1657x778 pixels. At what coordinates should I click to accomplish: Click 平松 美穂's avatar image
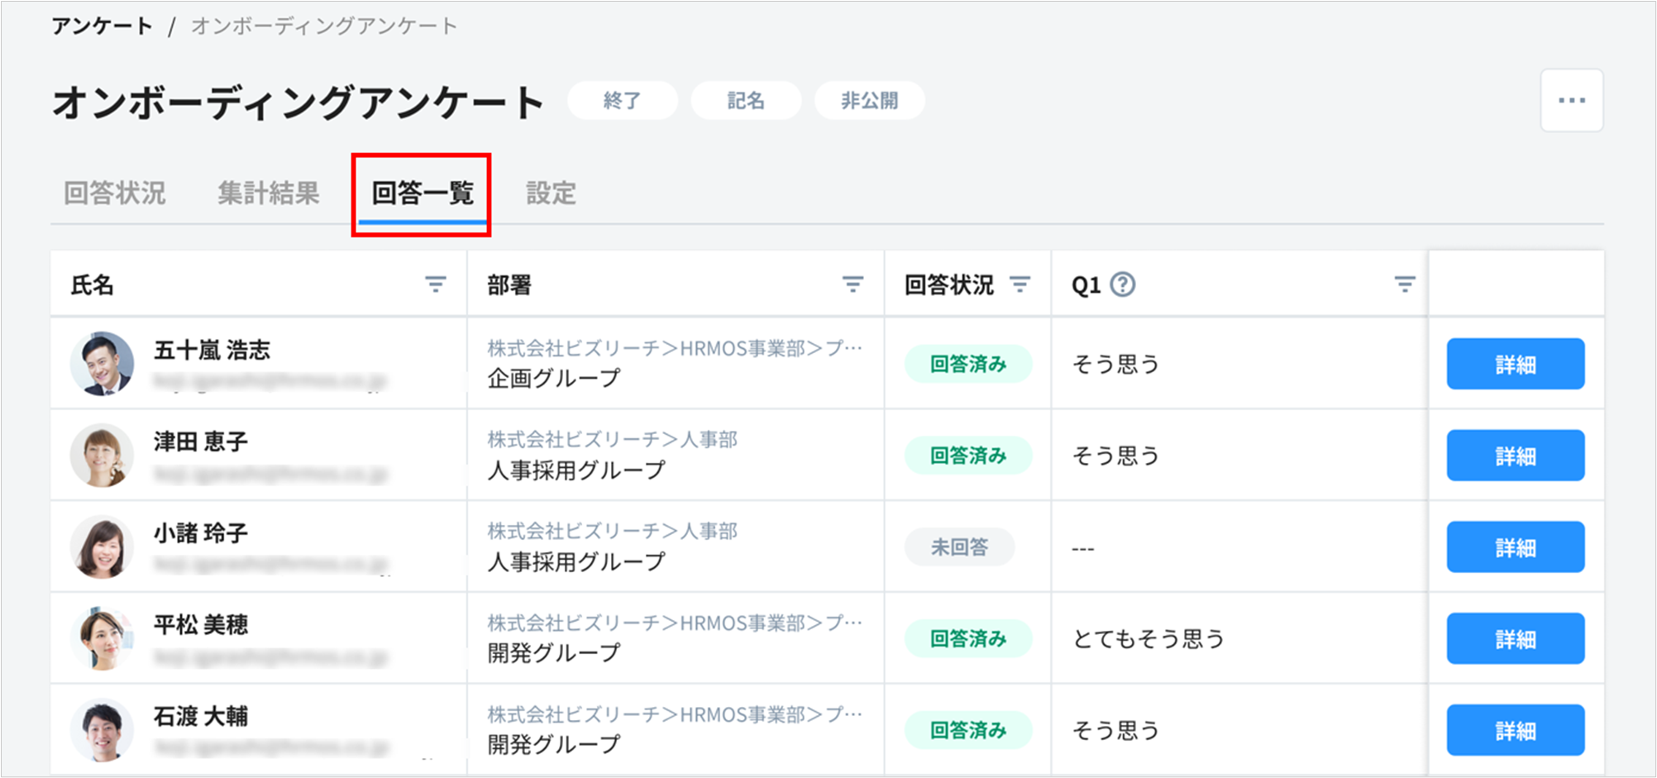(103, 639)
